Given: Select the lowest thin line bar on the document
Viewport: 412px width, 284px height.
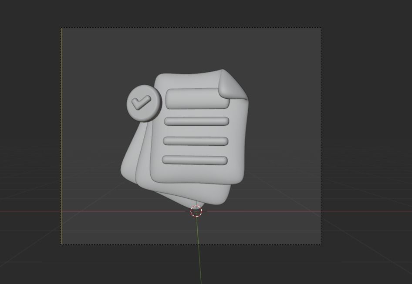Looking at the screenshot, I should tap(195, 160).
